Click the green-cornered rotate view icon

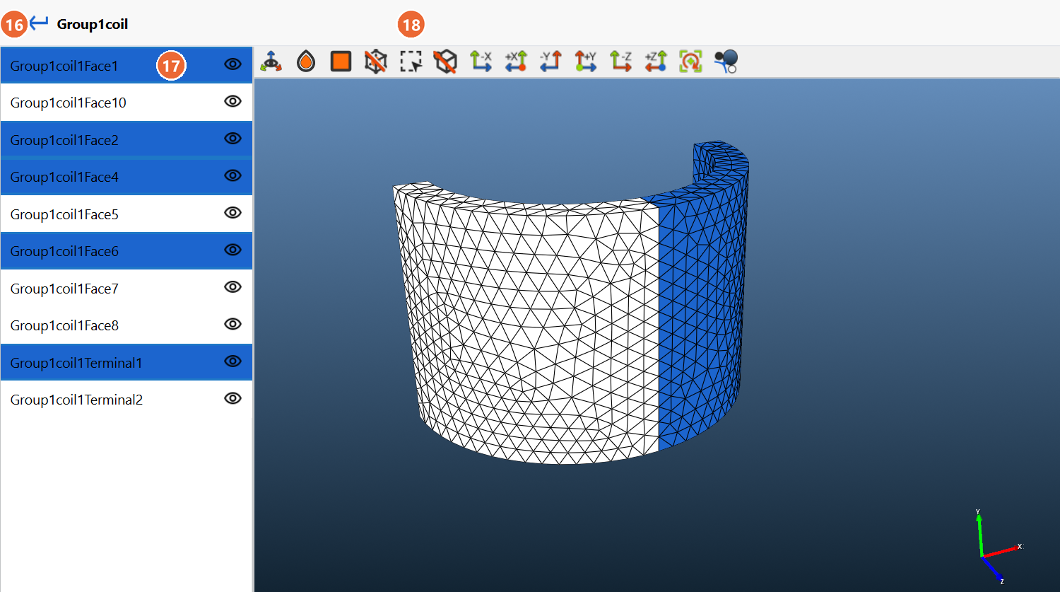click(x=690, y=62)
